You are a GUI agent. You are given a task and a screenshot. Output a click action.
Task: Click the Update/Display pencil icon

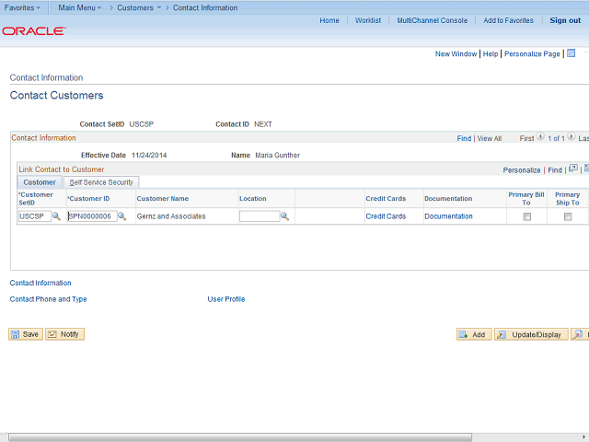coord(502,334)
